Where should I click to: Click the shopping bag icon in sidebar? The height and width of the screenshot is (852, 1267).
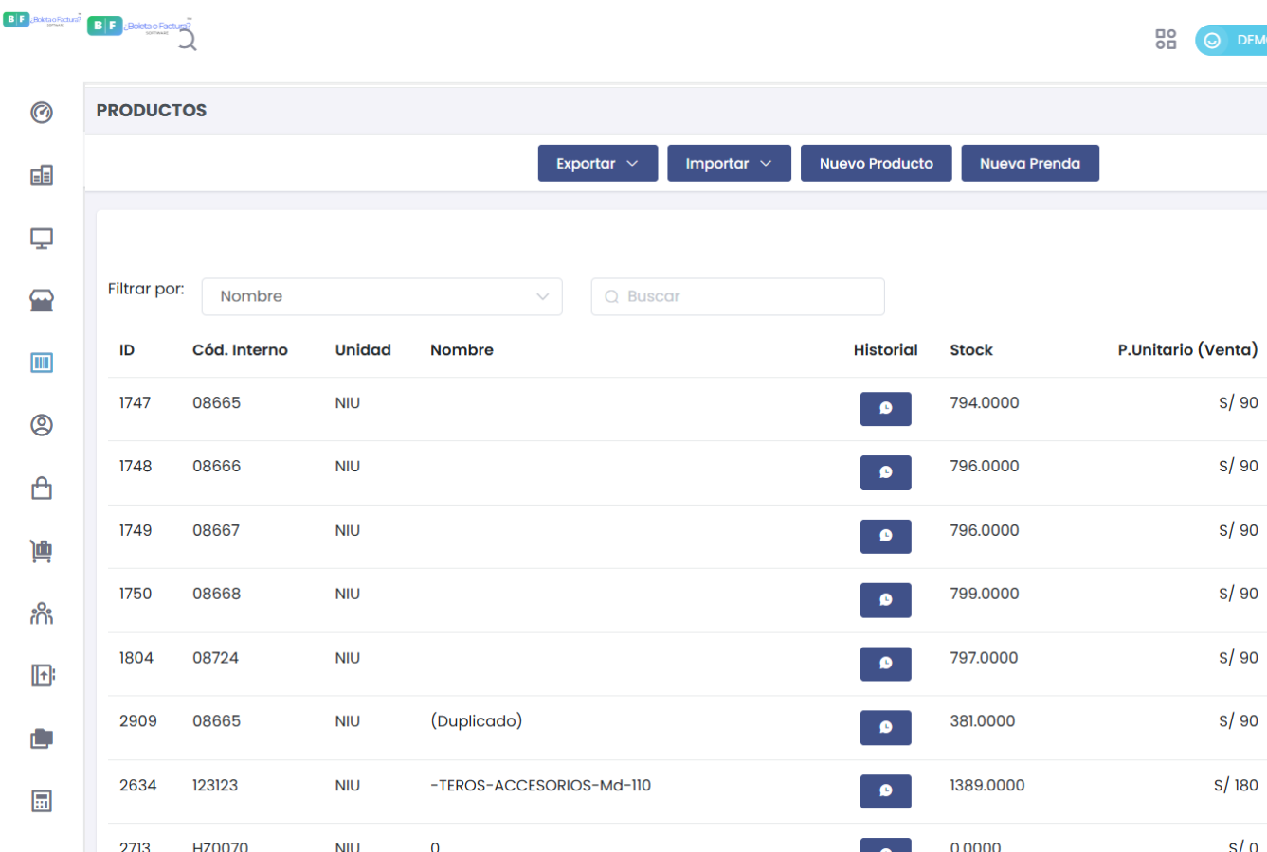click(x=42, y=488)
